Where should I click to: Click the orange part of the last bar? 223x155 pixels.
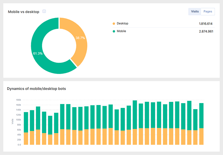coord(201,136)
